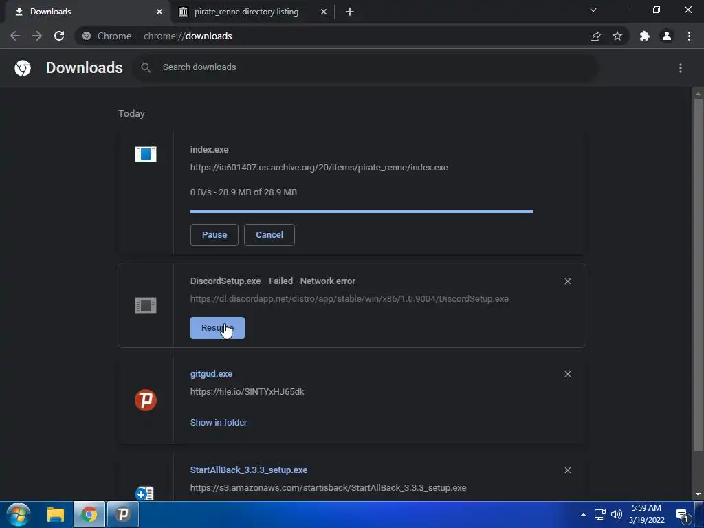Screen dimensions: 704x528
Task: Click the browser forward arrow
Action: coord(37,36)
